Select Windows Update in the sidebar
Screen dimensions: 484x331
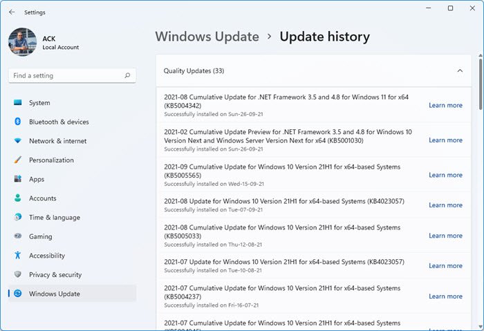coord(54,294)
